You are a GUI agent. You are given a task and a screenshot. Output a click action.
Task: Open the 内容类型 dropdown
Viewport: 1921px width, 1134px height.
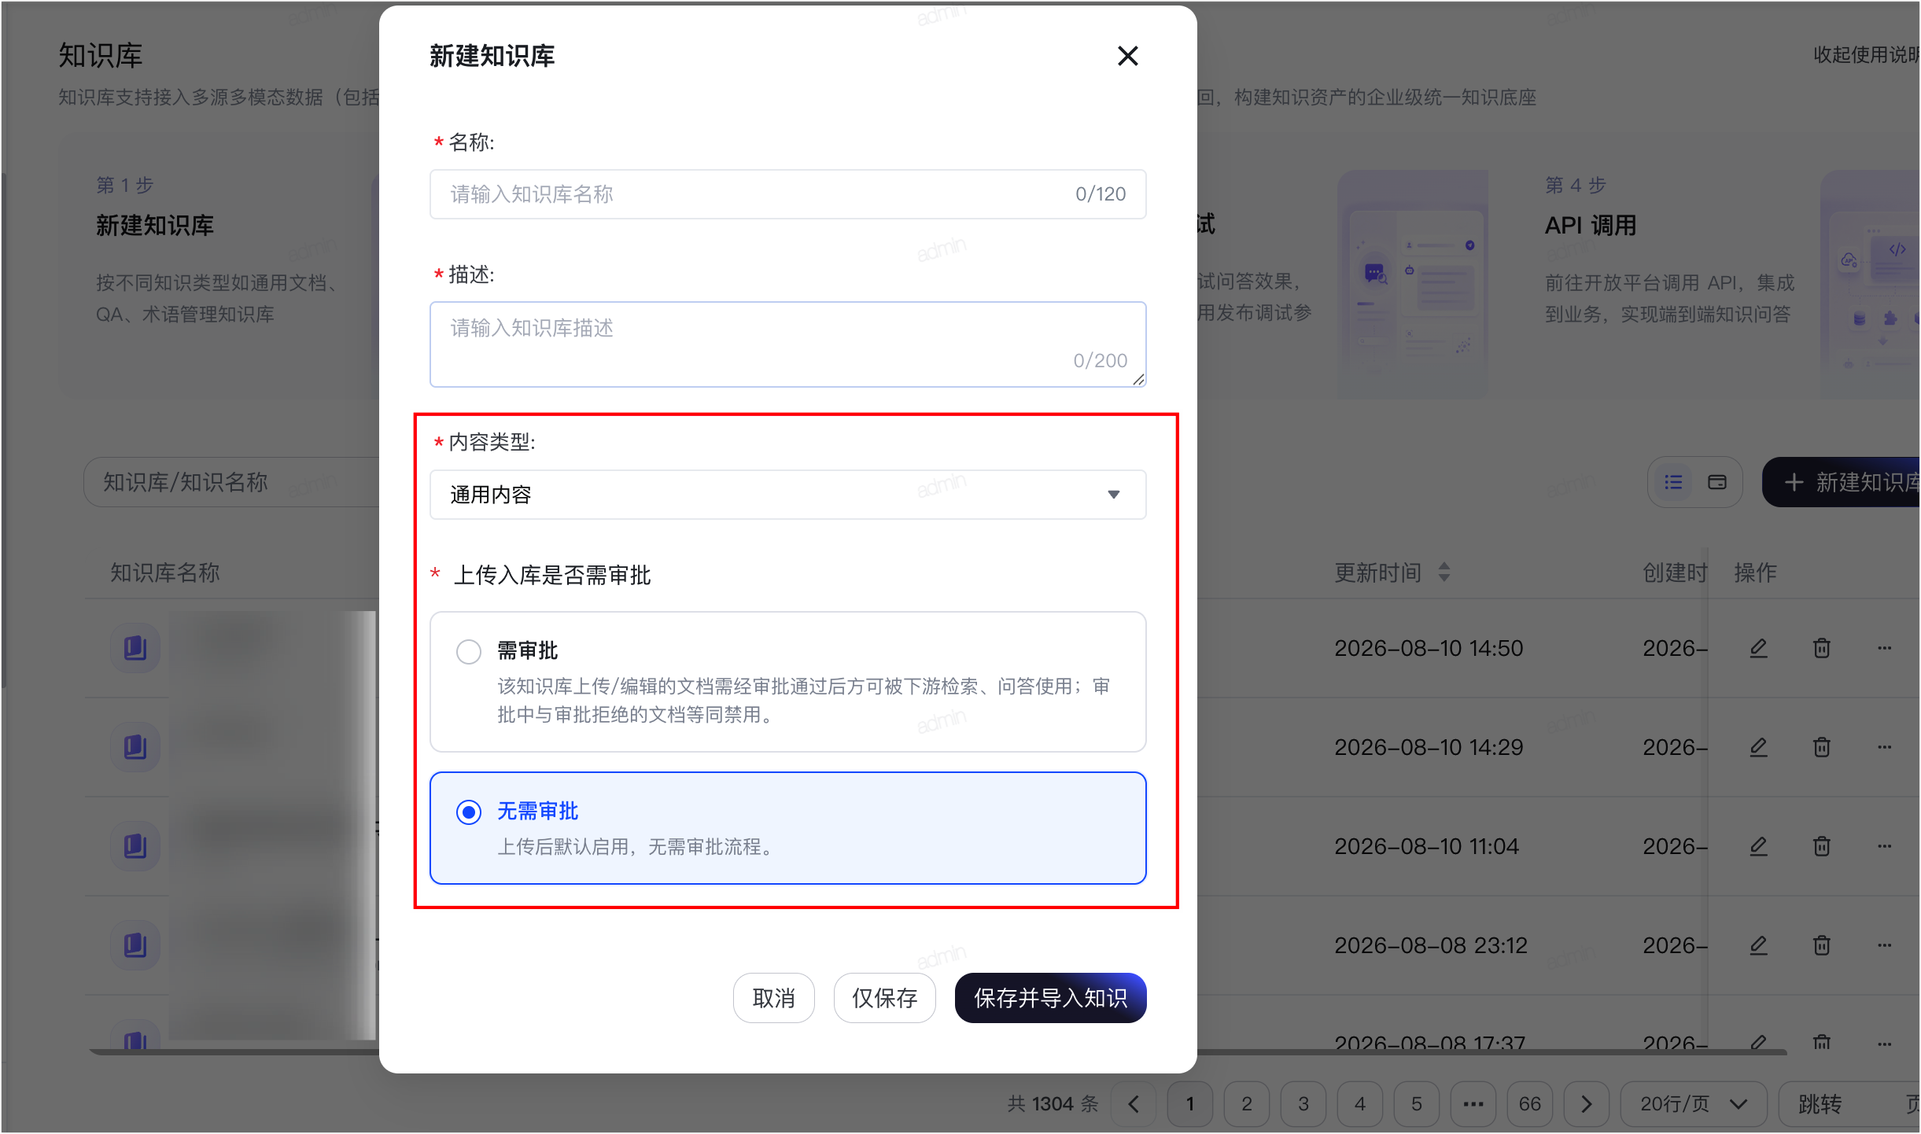(x=787, y=495)
